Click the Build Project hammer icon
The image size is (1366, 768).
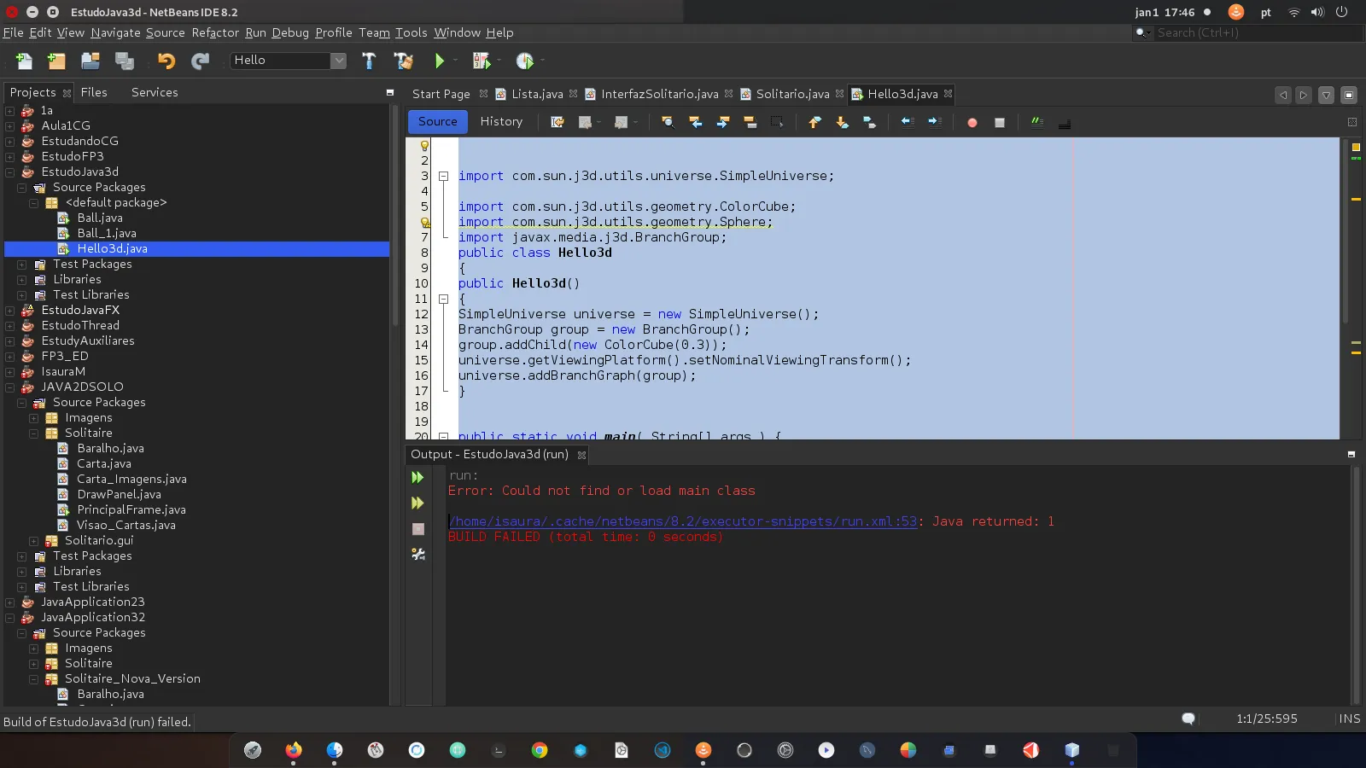369,61
